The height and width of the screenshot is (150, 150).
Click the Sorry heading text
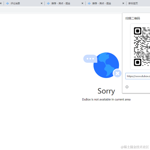[x=106, y=91]
